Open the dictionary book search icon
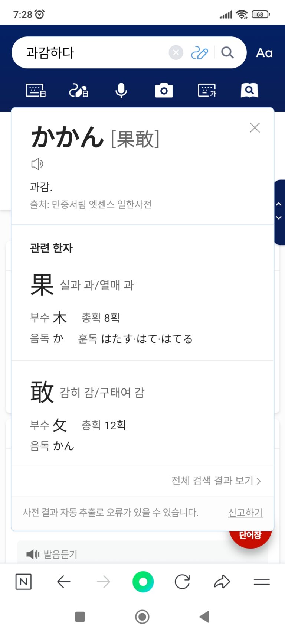285x634 pixels. point(249,90)
